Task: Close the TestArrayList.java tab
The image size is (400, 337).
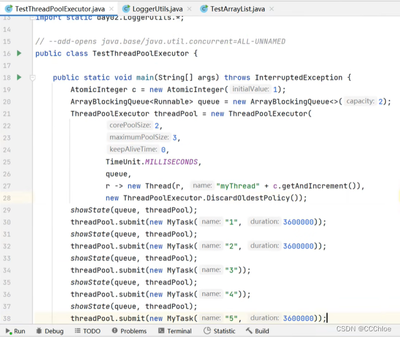Action: click(272, 9)
